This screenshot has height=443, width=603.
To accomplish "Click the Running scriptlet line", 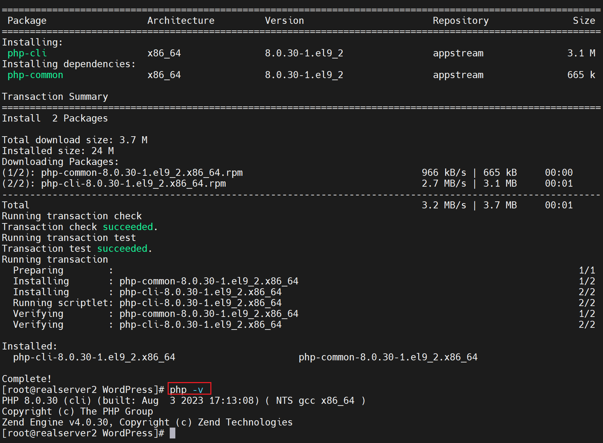I will (147, 303).
